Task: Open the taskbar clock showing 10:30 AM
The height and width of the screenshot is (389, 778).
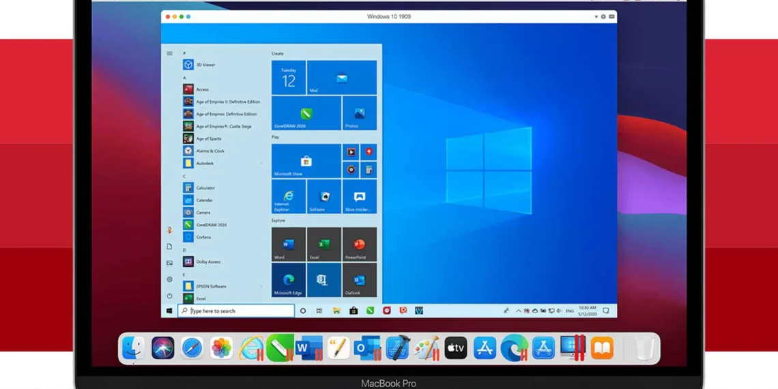Action: point(588,311)
